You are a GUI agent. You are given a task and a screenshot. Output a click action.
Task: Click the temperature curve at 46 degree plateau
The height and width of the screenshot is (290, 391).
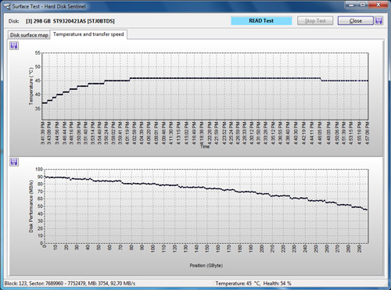click(225, 78)
